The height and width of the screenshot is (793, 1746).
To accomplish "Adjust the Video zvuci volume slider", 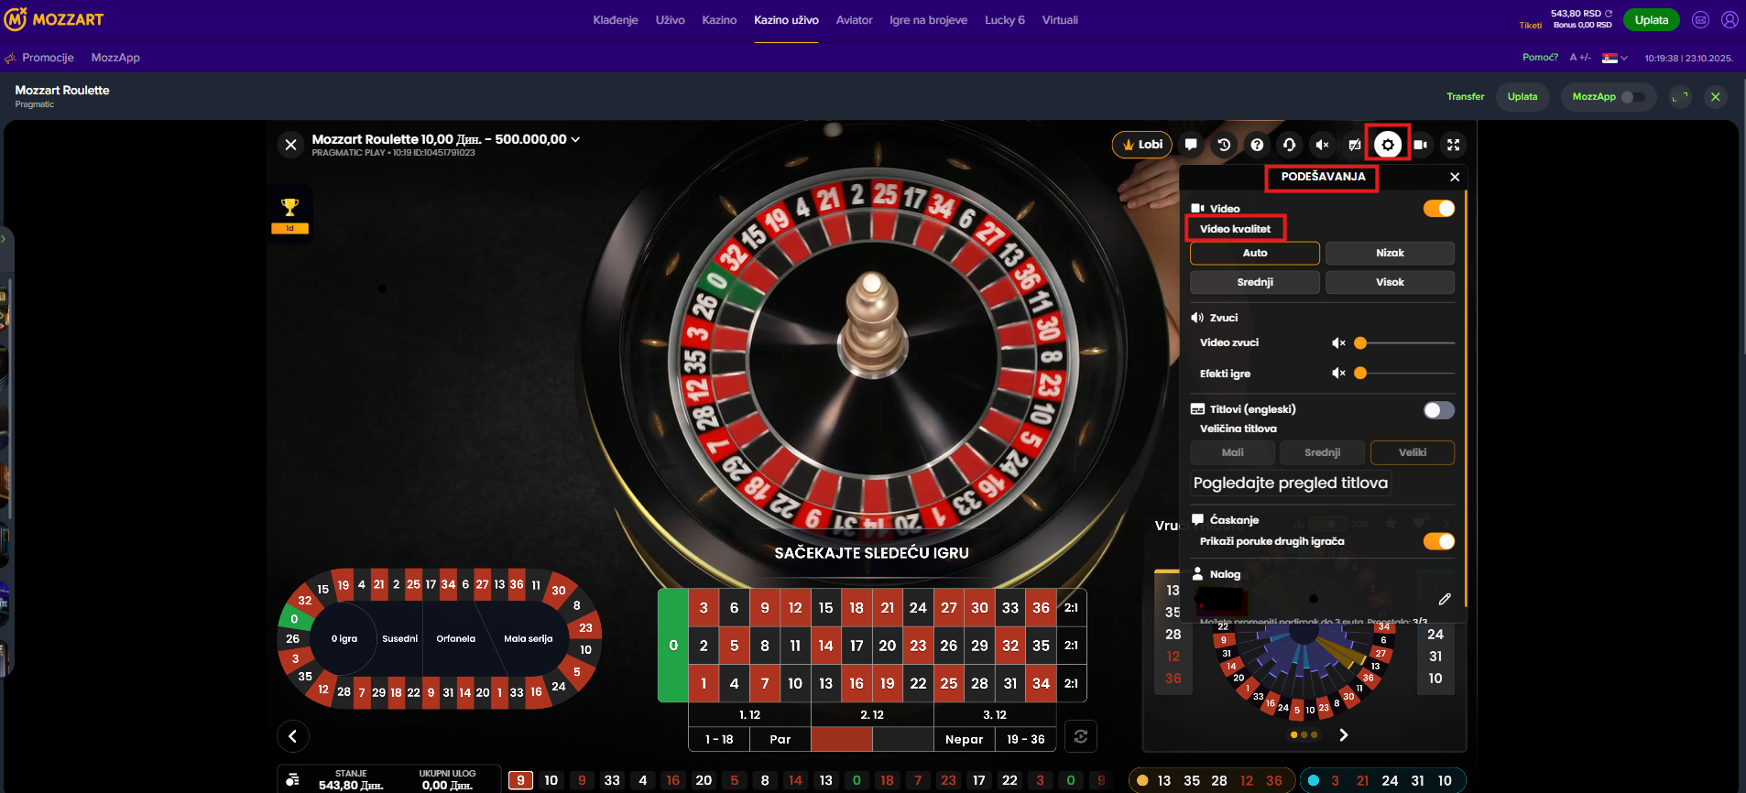I will 1406,343.
